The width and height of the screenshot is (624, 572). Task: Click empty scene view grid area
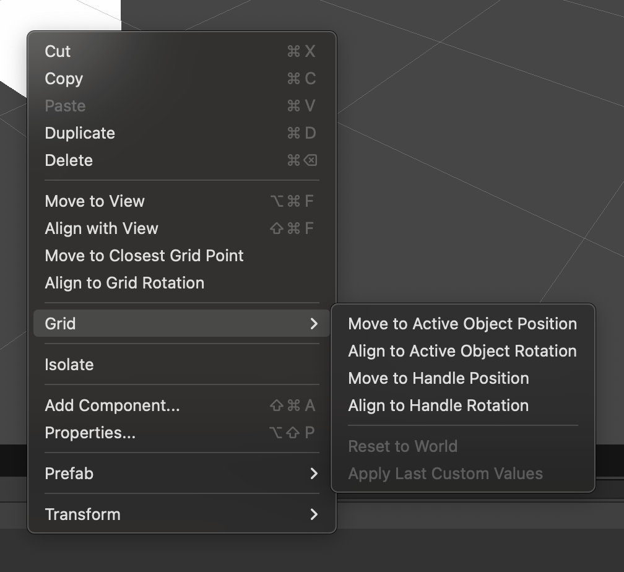(477, 159)
